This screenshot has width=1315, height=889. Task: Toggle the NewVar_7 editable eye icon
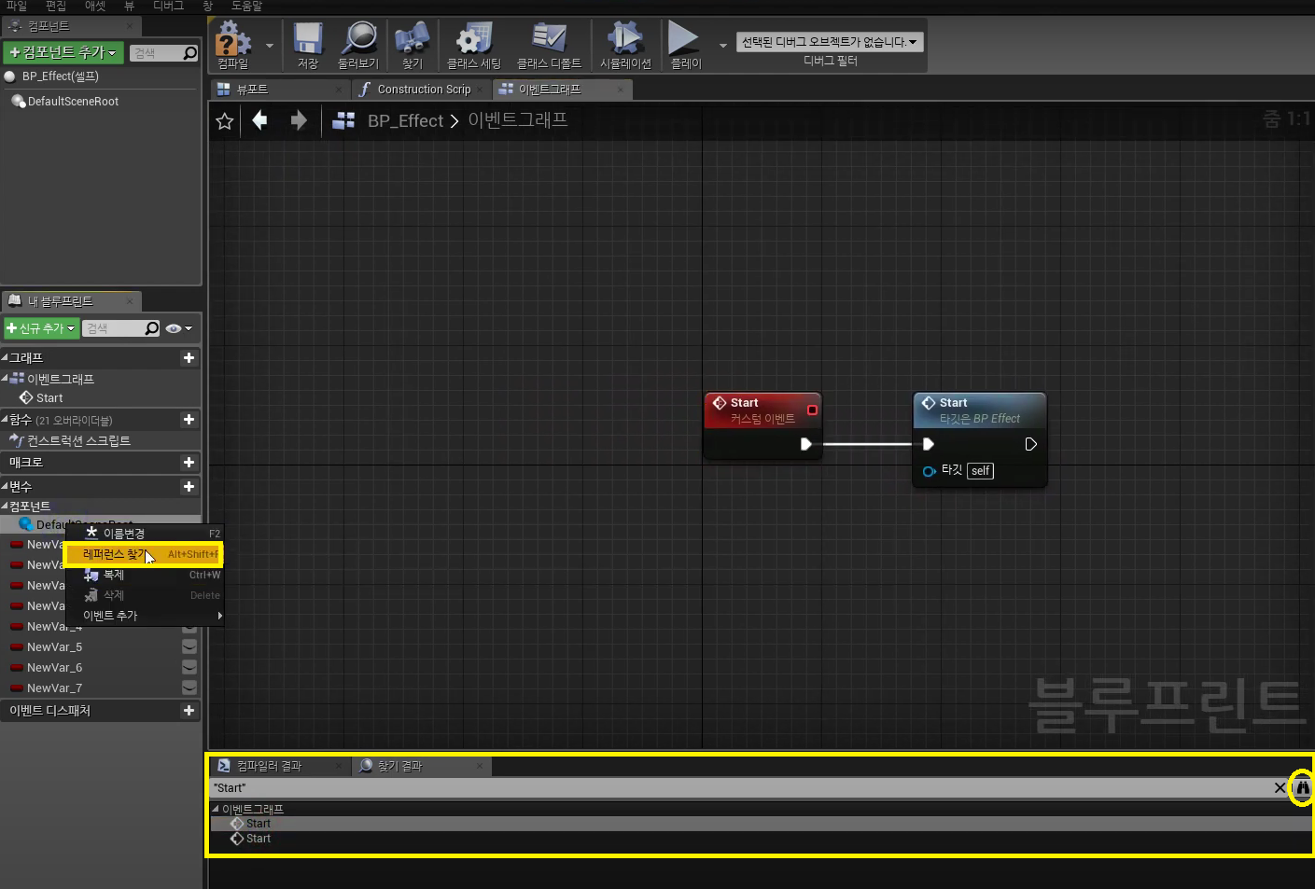[189, 688]
